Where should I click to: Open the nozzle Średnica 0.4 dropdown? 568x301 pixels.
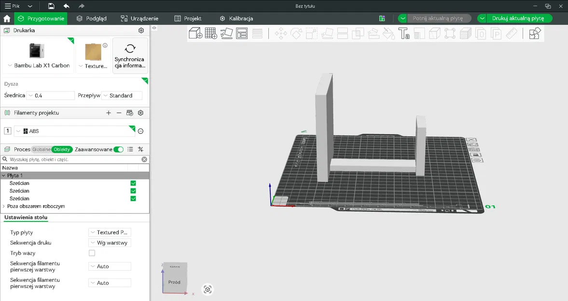51,95
